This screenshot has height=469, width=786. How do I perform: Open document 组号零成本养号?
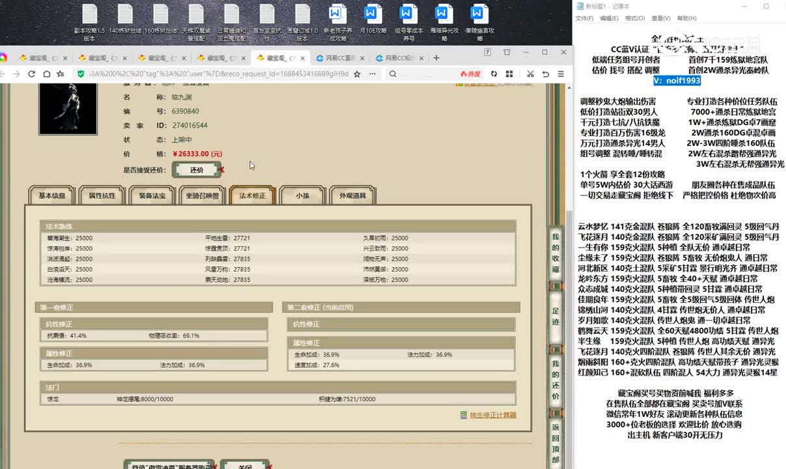[409, 21]
